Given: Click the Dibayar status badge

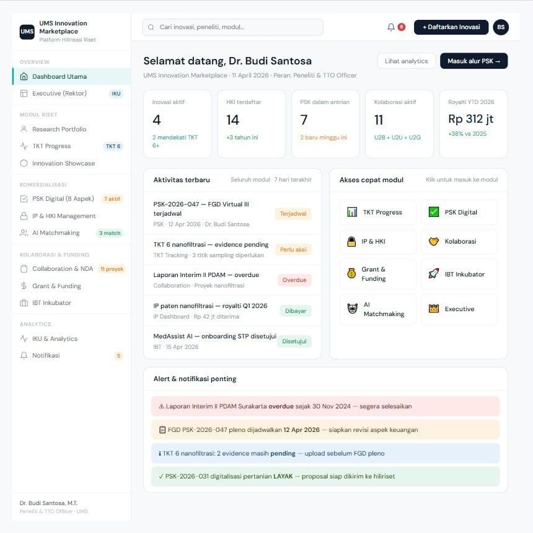Looking at the screenshot, I should 296,311.
